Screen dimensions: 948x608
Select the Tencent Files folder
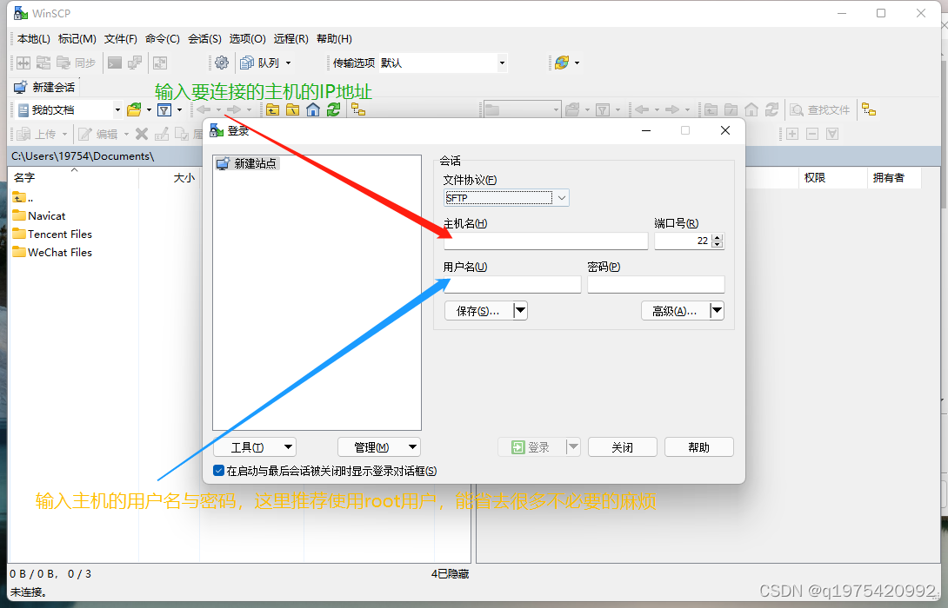pos(52,235)
